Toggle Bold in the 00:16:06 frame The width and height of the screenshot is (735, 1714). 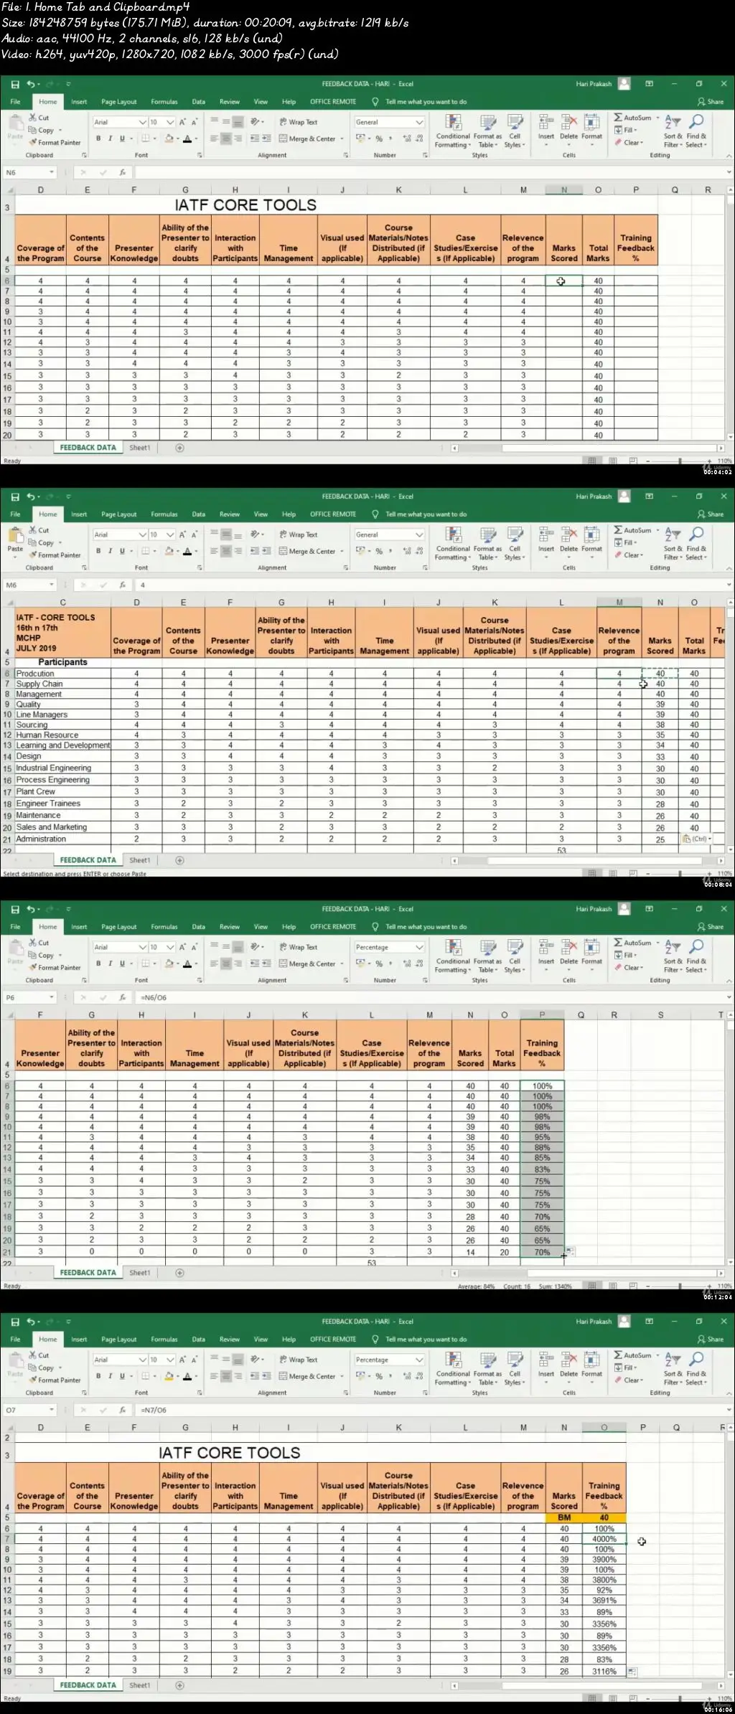(98, 1376)
